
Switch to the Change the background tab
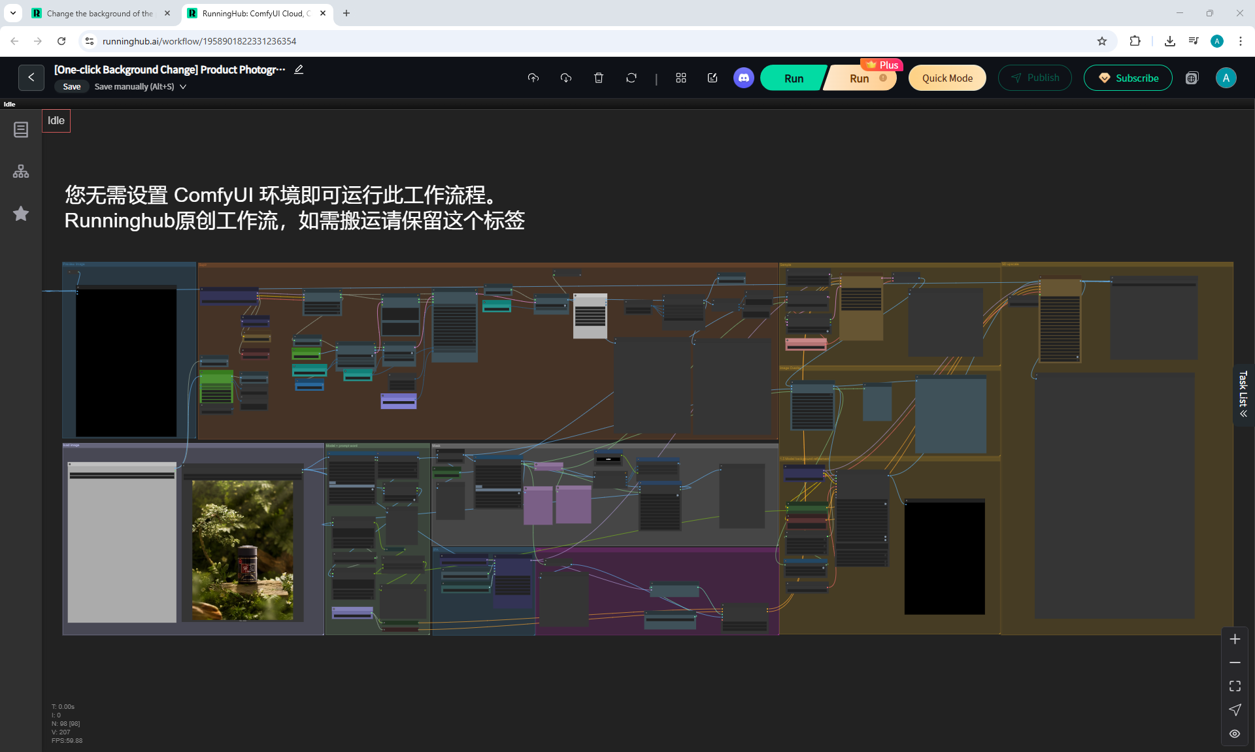[99, 13]
